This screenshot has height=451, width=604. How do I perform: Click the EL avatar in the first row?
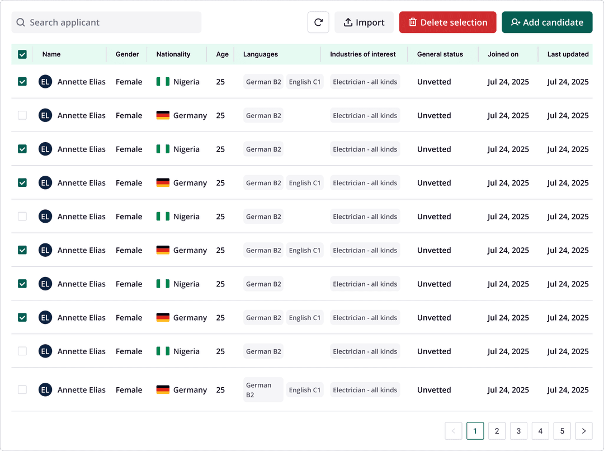(x=45, y=82)
